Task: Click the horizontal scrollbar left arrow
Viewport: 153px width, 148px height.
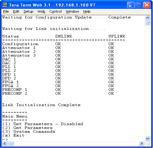Action: tap(5, 143)
